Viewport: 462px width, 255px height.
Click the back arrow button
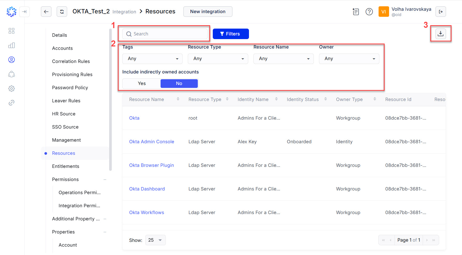[x=46, y=12]
